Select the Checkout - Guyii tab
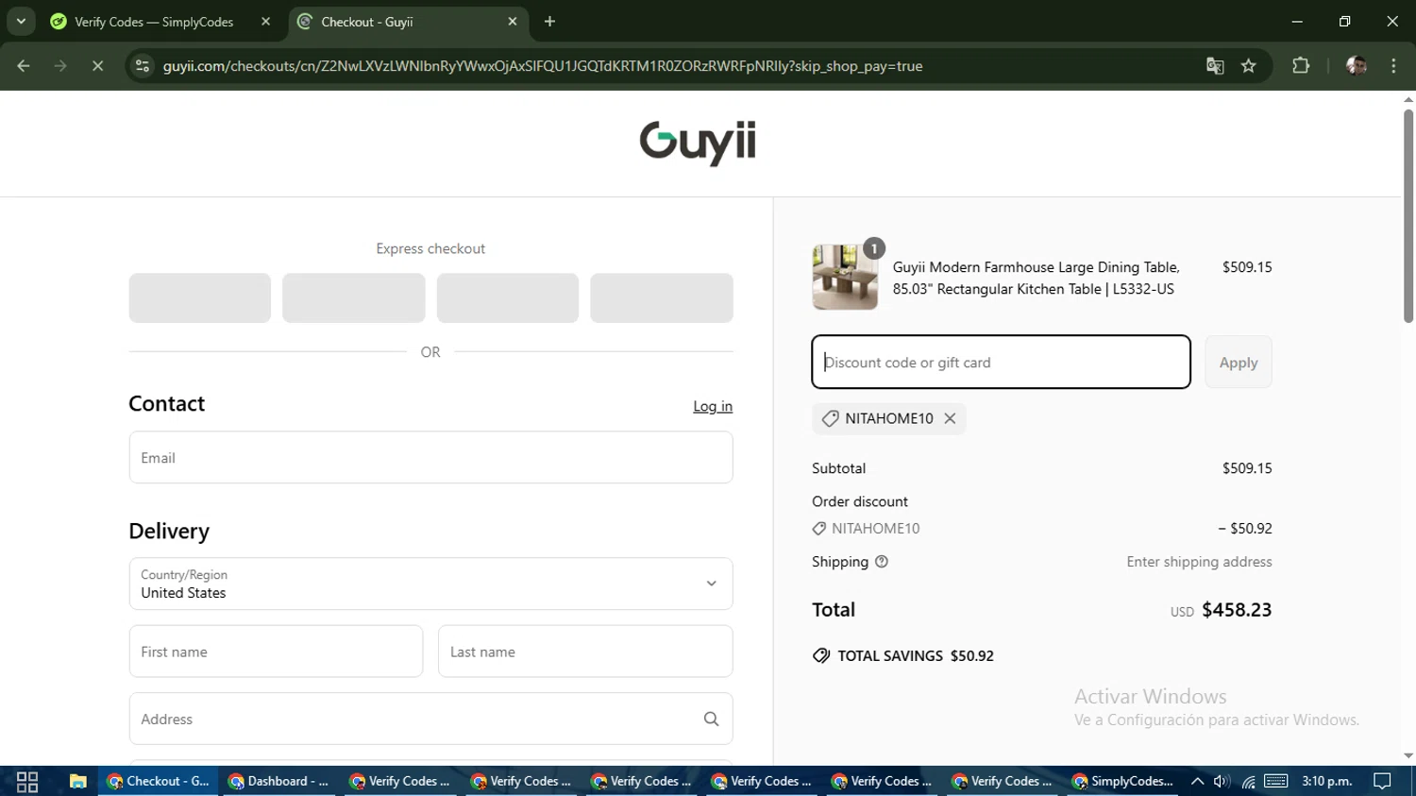 click(x=366, y=22)
